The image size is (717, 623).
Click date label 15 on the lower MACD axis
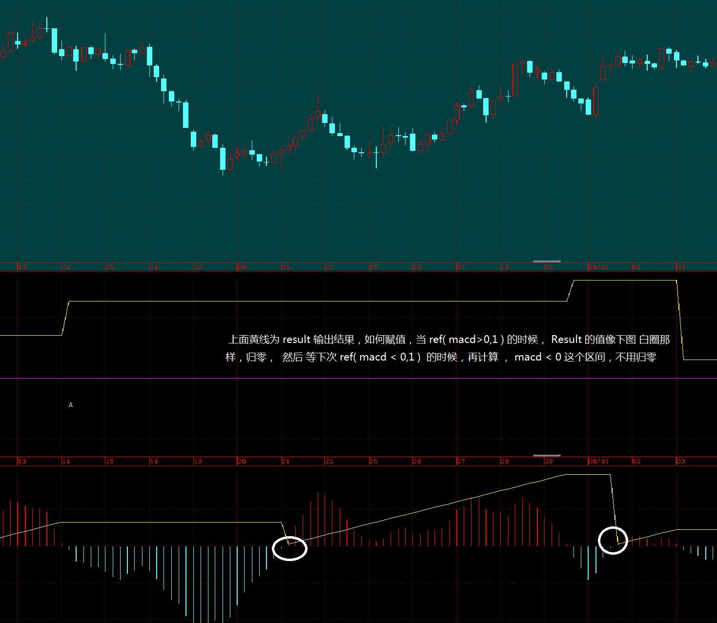[x=110, y=462]
